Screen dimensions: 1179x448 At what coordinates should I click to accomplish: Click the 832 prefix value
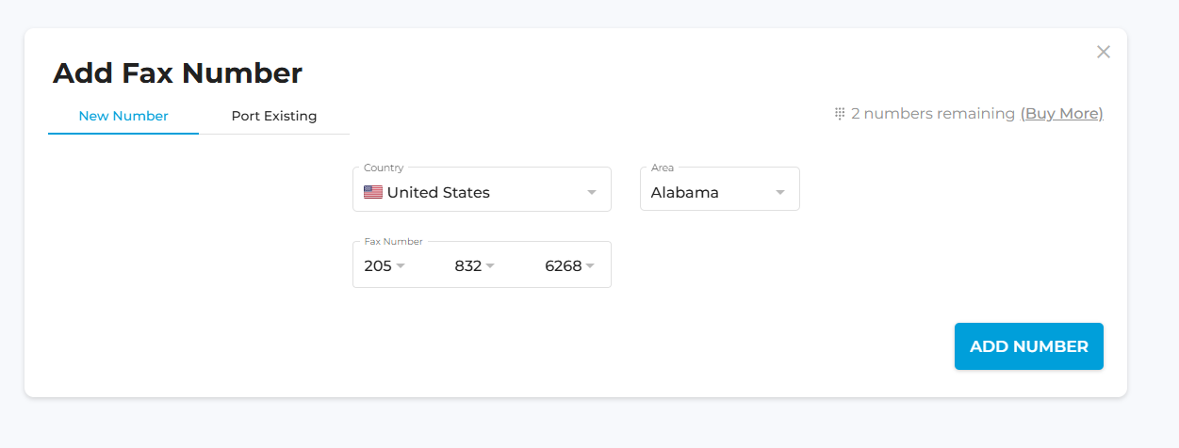[x=467, y=265]
